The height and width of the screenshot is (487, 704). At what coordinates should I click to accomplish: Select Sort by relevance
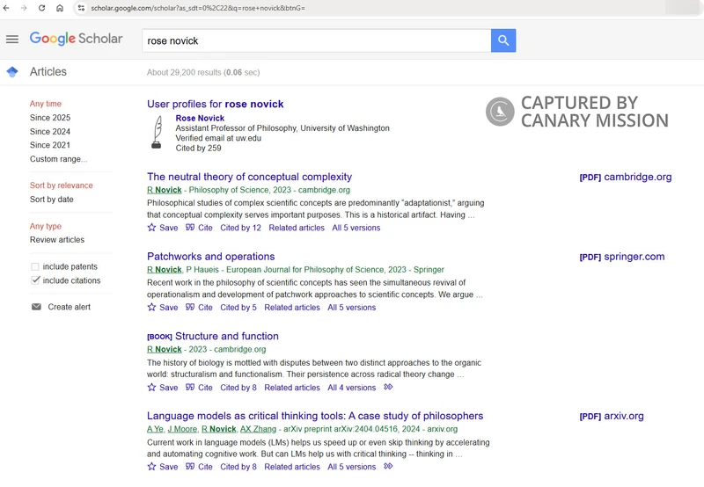coord(61,185)
